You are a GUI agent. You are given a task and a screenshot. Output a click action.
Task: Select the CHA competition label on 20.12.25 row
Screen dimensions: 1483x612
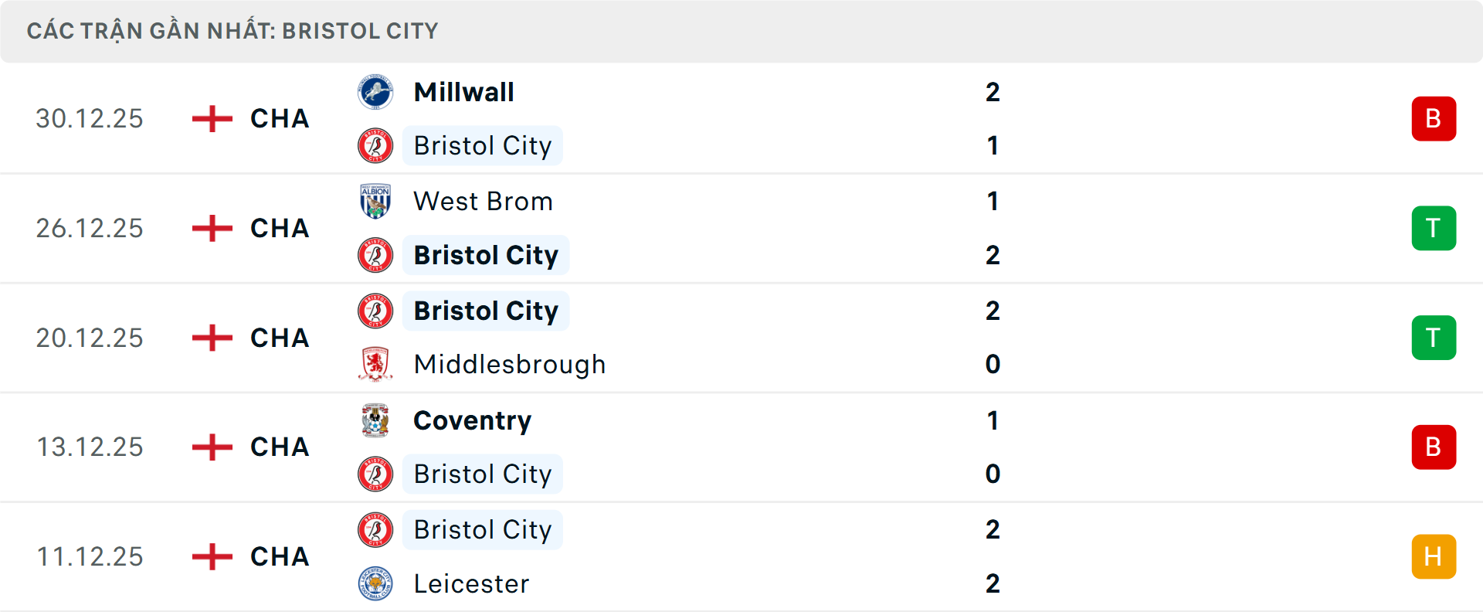tap(278, 338)
